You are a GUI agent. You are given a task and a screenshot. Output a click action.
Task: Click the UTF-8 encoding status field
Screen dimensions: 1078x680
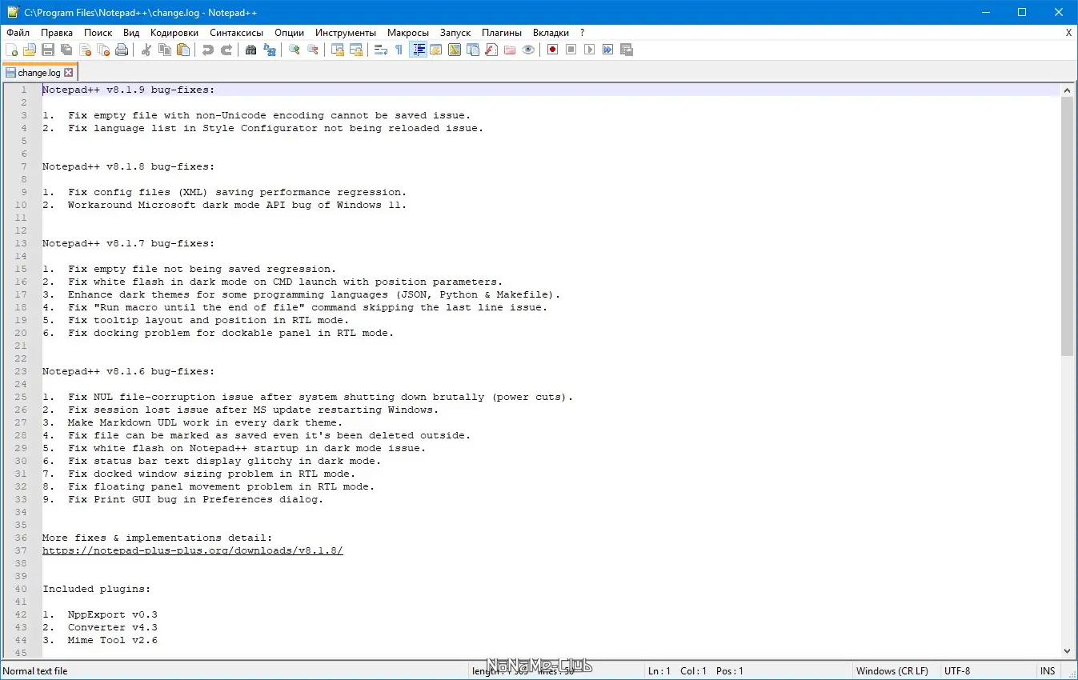[x=957, y=671]
